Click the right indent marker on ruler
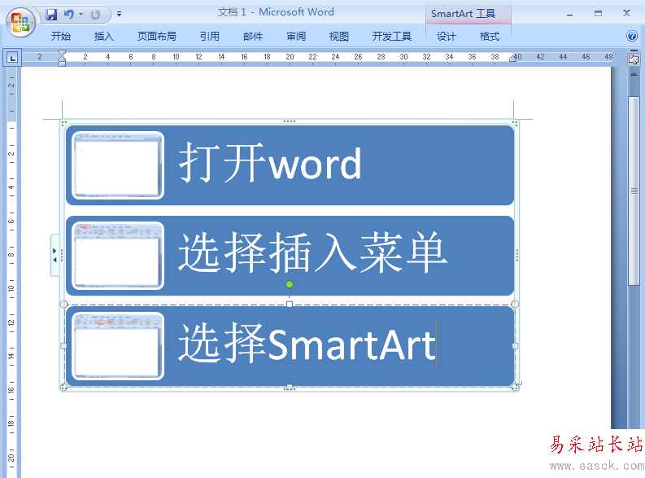Viewport: 645px width, 478px height. (x=512, y=58)
